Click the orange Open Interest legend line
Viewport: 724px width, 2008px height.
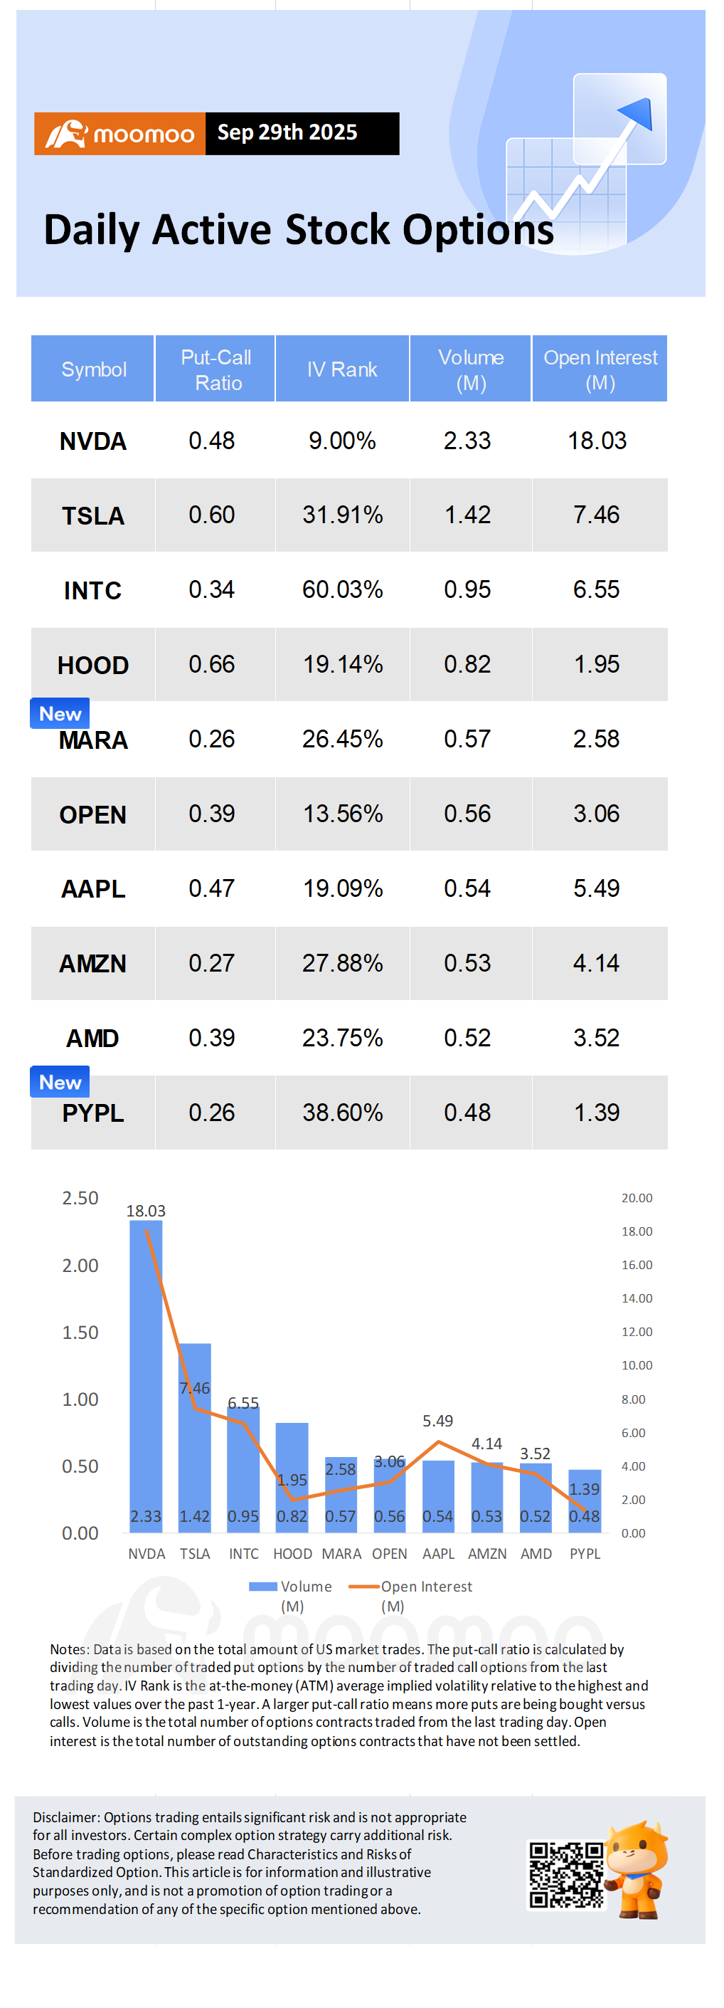[x=363, y=1587]
